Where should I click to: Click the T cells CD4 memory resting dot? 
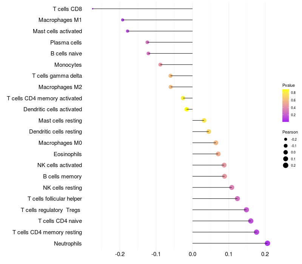tap(256, 232)
